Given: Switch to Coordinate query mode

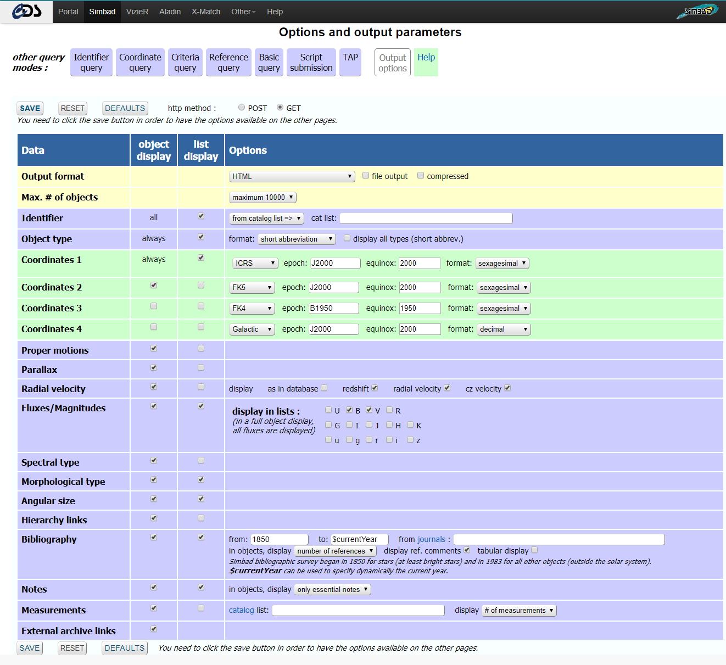Looking at the screenshot, I should coord(140,62).
